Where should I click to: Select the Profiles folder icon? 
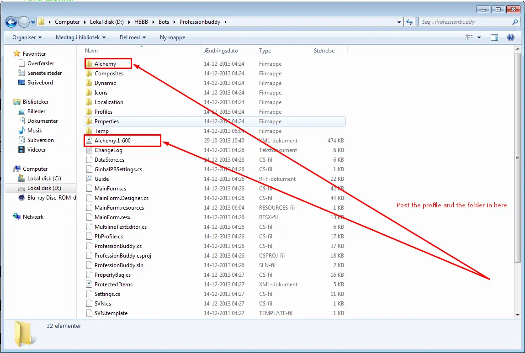point(89,112)
